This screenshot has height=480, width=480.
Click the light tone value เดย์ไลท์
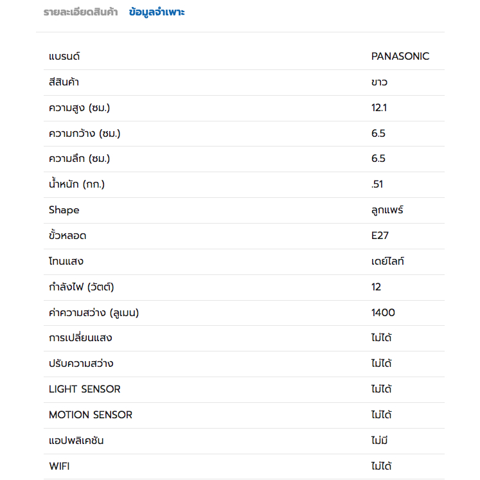387,261
